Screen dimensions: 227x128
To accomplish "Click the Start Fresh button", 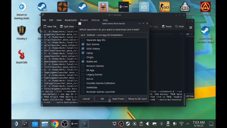I will click(x=118, y=99).
